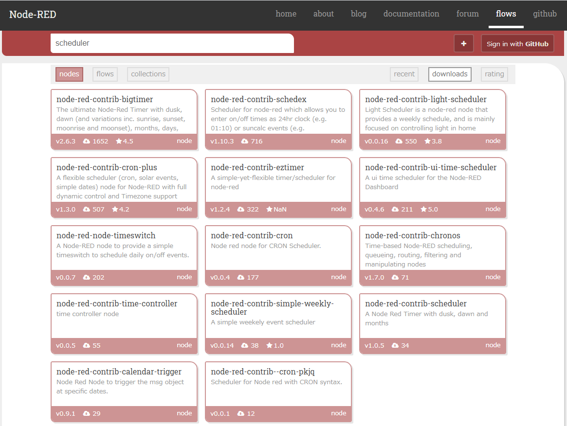Click star icon on ui-time-scheduler card

pos(424,209)
